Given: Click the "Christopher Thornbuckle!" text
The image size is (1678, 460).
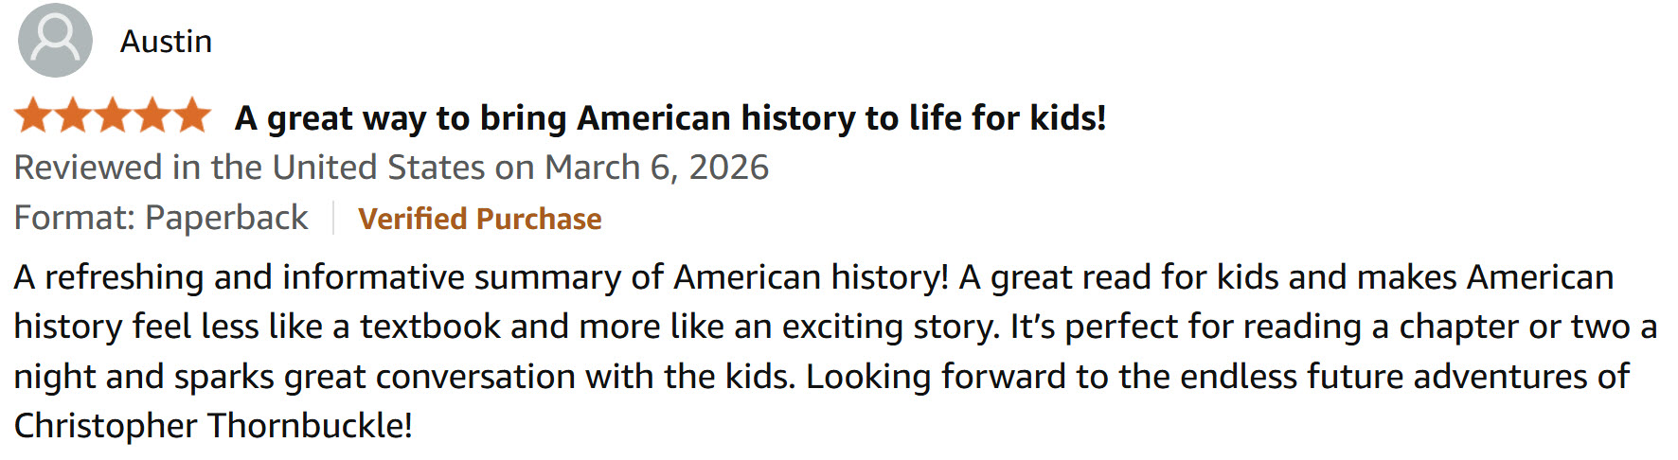Looking at the screenshot, I should pos(213,426).
